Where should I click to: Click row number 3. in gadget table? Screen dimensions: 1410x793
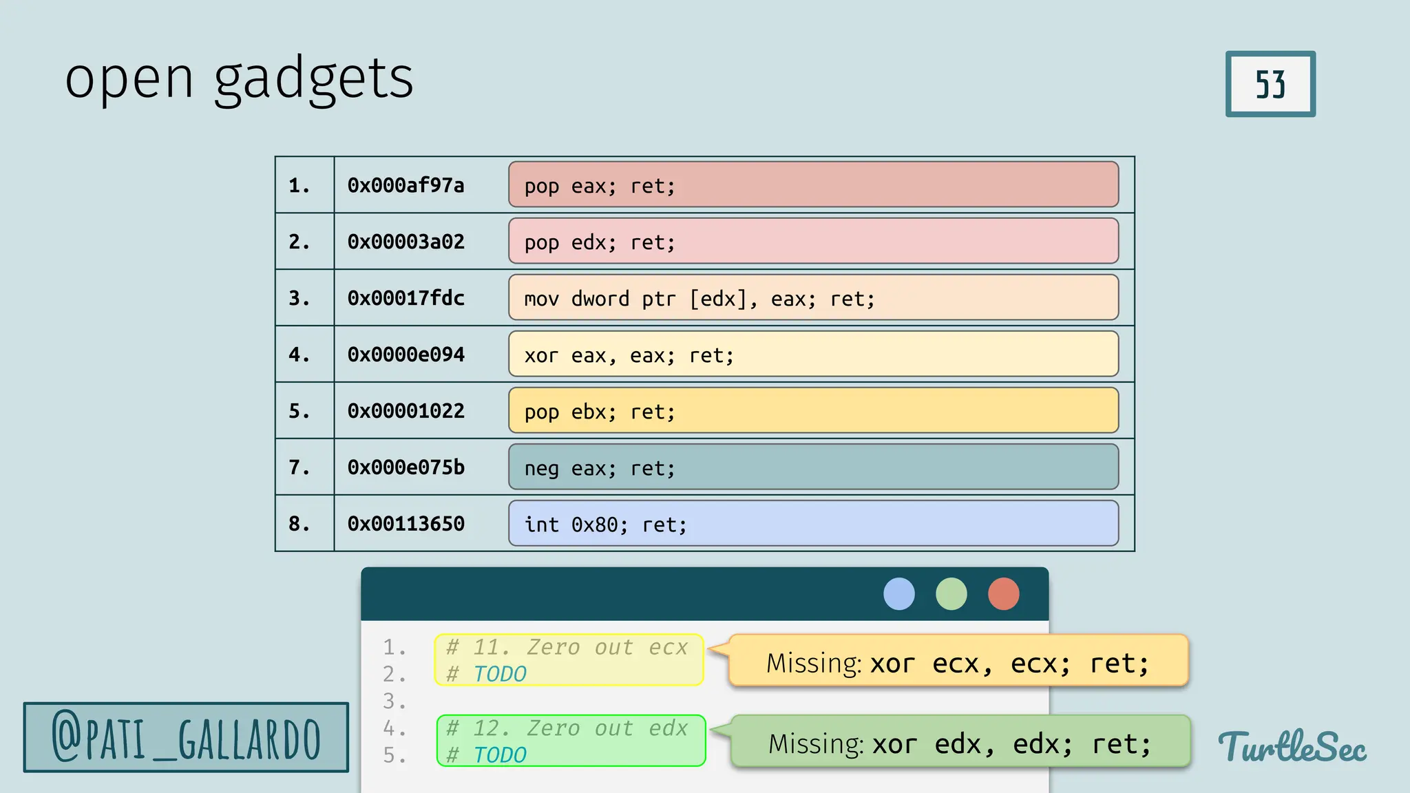[299, 298]
